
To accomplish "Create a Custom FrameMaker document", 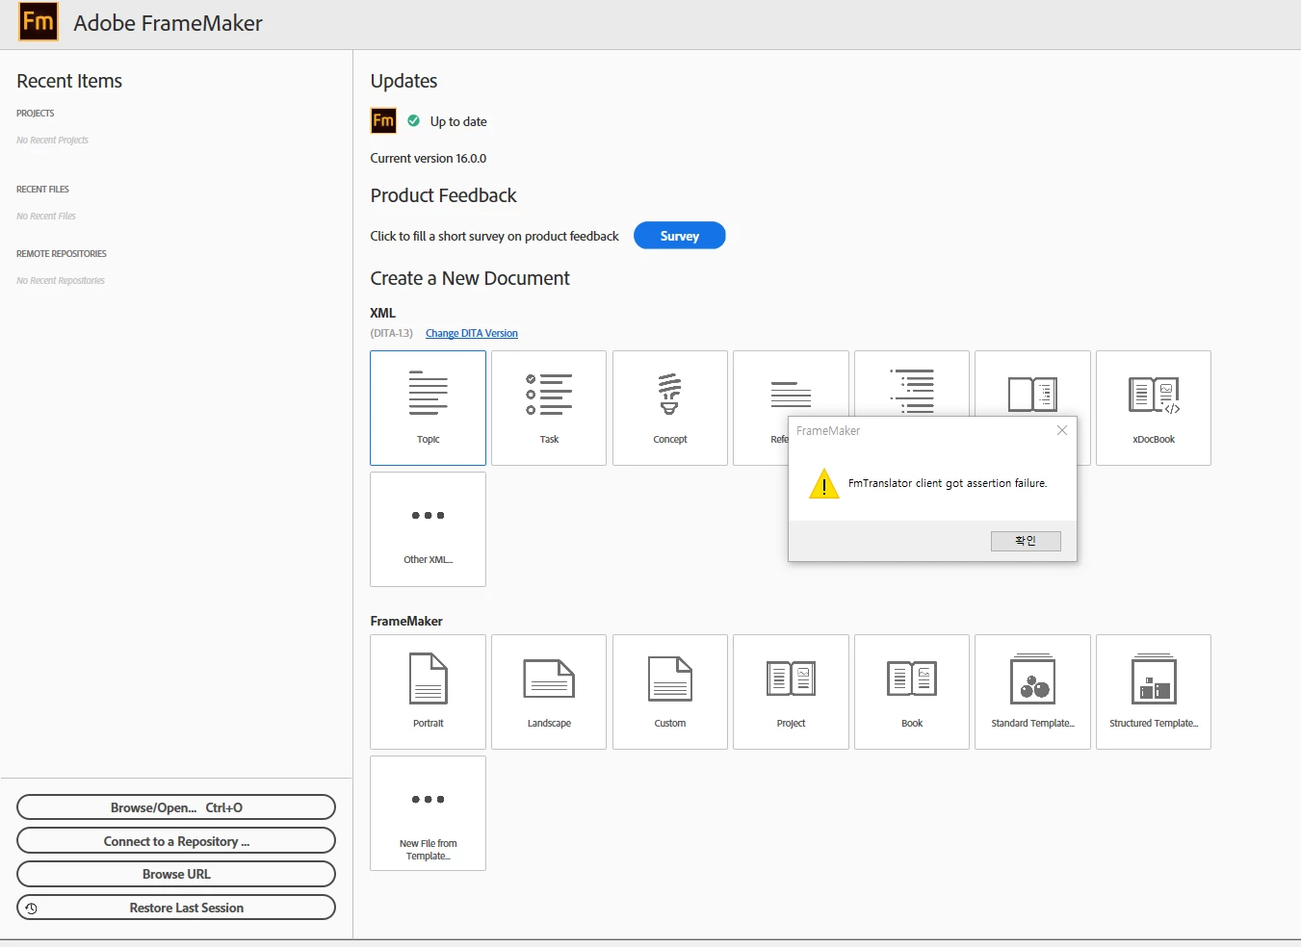I will 670,691.
